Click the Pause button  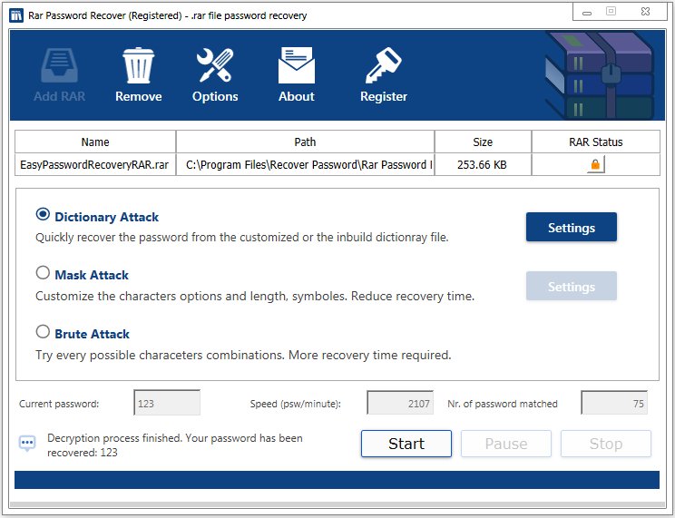506,444
